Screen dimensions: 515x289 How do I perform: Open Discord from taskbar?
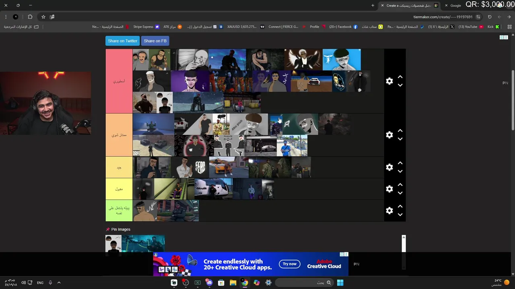coord(209,283)
